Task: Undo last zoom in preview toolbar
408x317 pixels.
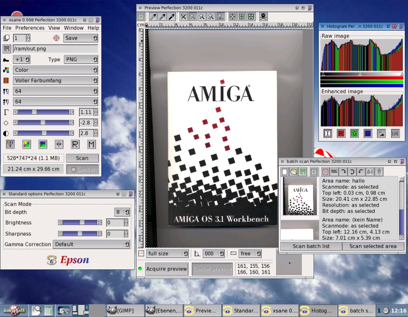Action: (x=221, y=17)
